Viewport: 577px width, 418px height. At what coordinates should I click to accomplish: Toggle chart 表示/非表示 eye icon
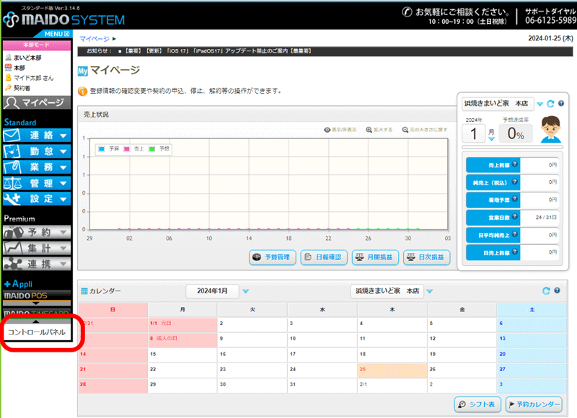click(x=327, y=130)
